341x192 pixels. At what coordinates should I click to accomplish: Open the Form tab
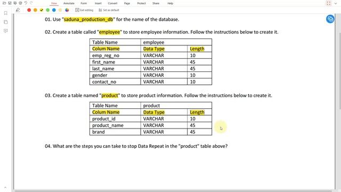[84, 3]
